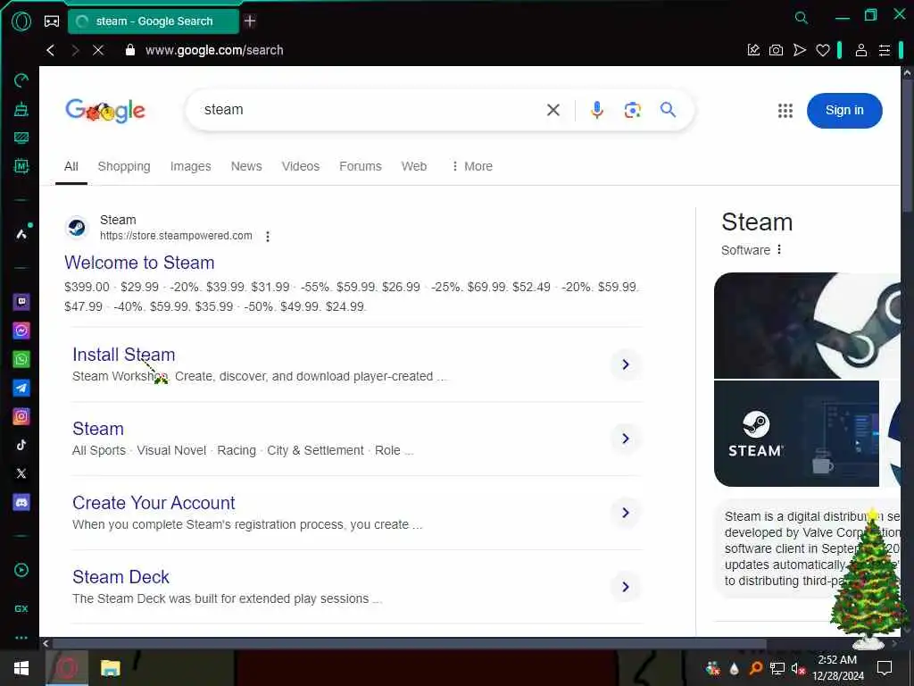Open TikTok in the sidebar
This screenshot has width=914, height=686.
[21, 445]
